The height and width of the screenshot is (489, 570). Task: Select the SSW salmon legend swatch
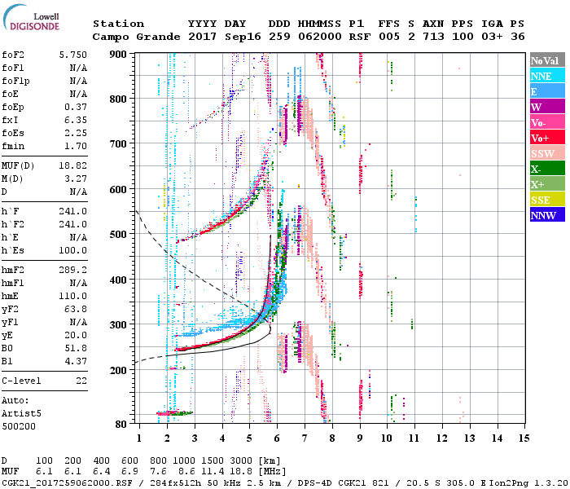[547, 153]
